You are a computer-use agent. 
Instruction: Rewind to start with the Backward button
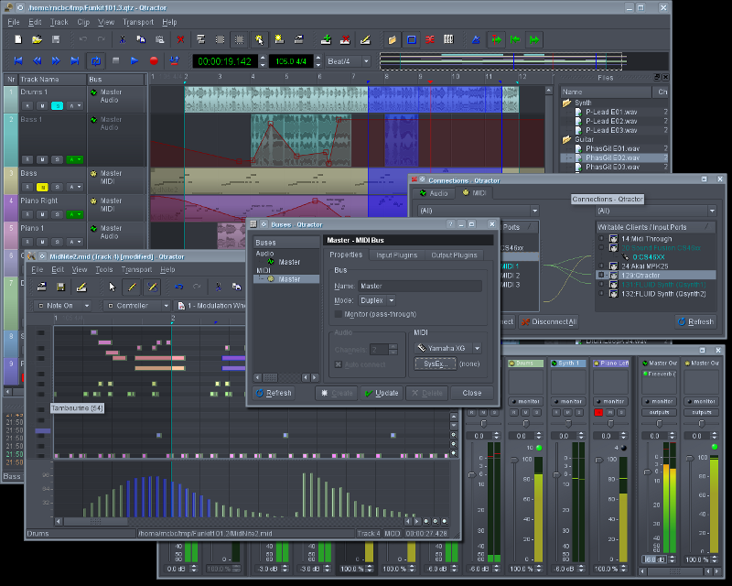(16, 61)
